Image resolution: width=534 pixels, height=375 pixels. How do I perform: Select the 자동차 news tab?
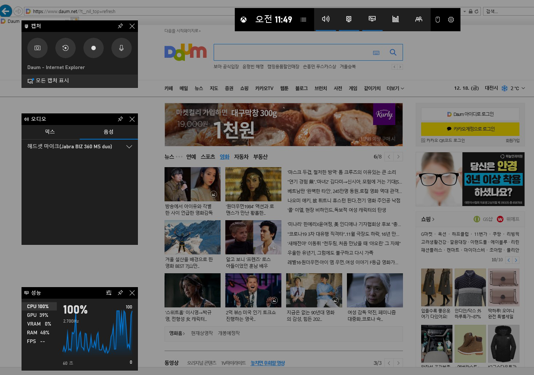pyautogui.click(x=241, y=157)
